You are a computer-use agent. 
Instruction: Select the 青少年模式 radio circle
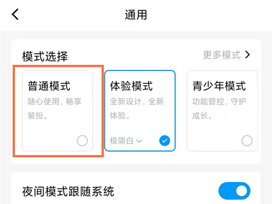247,141
